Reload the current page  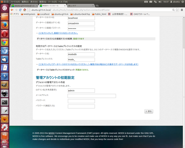[x=20, y=10]
